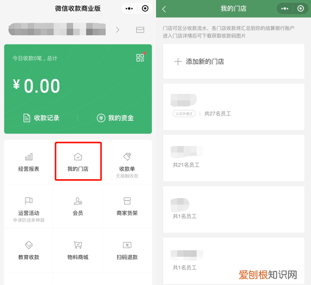Open the three-dot menu in 我的门店 header

click(284, 9)
